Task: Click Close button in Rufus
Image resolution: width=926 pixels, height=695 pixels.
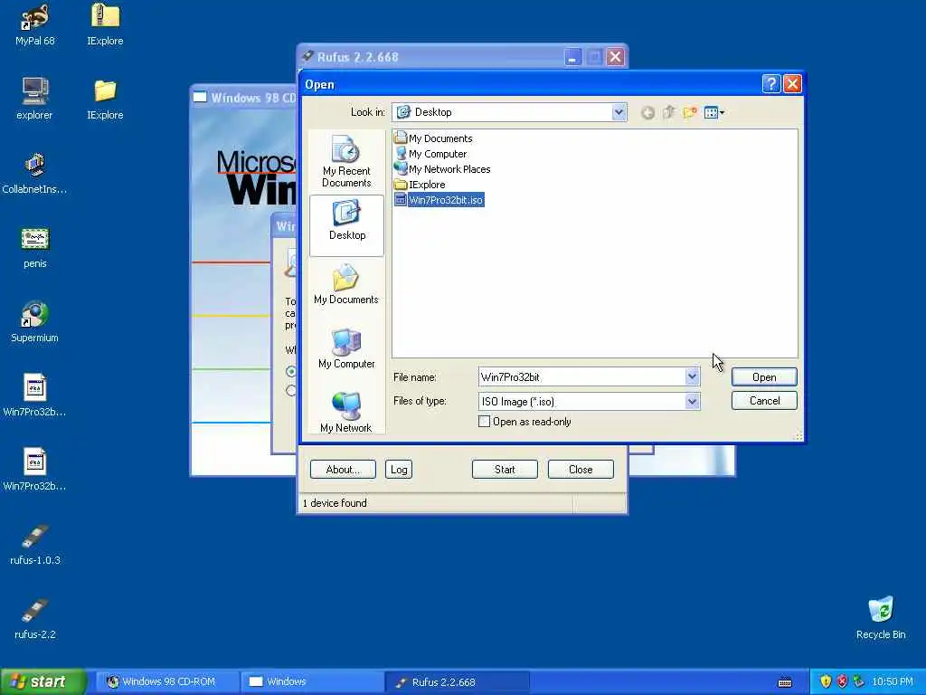Action: 581,470
